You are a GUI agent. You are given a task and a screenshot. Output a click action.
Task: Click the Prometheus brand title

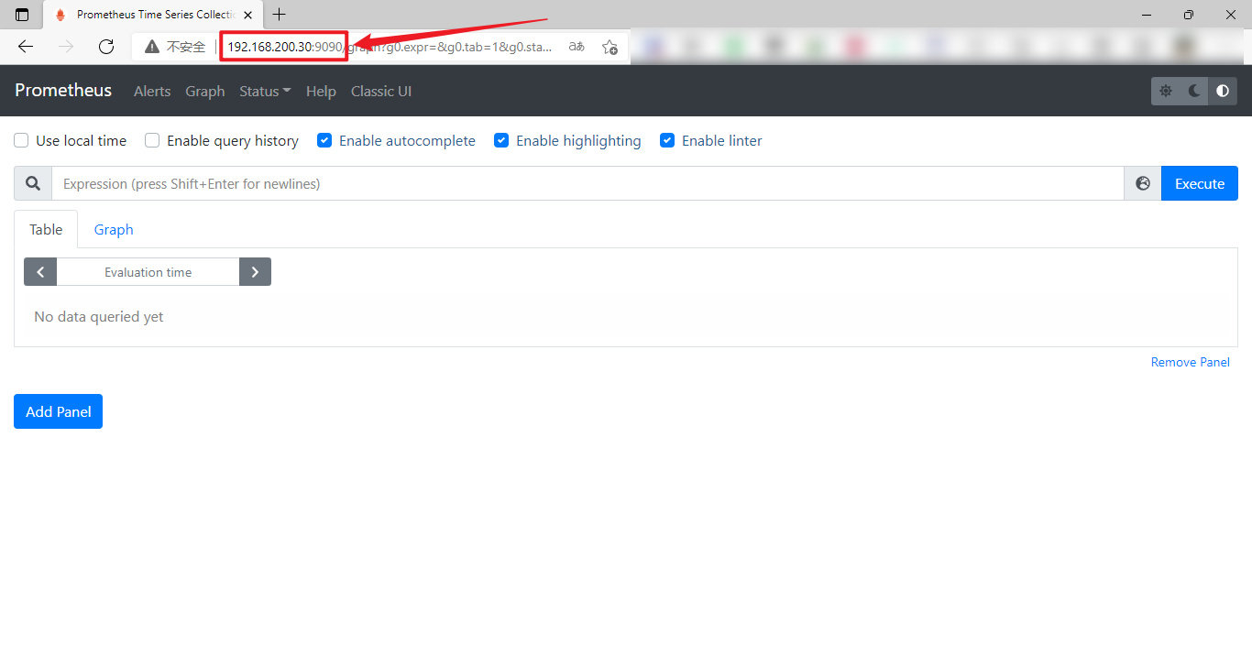pos(63,90)
